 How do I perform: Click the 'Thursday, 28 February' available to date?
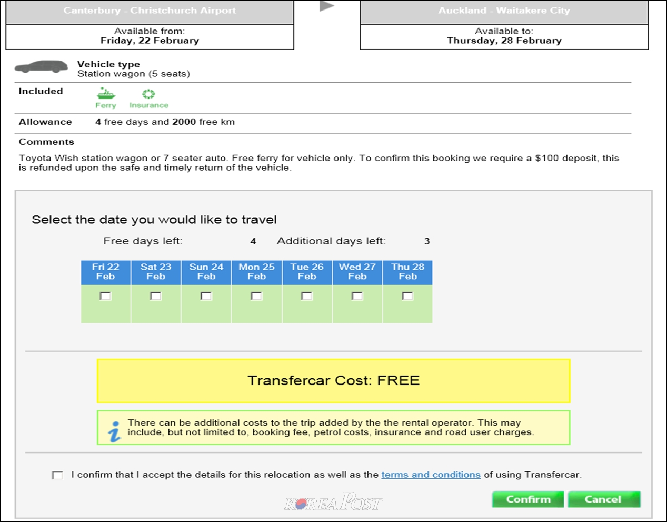(504, 41)
